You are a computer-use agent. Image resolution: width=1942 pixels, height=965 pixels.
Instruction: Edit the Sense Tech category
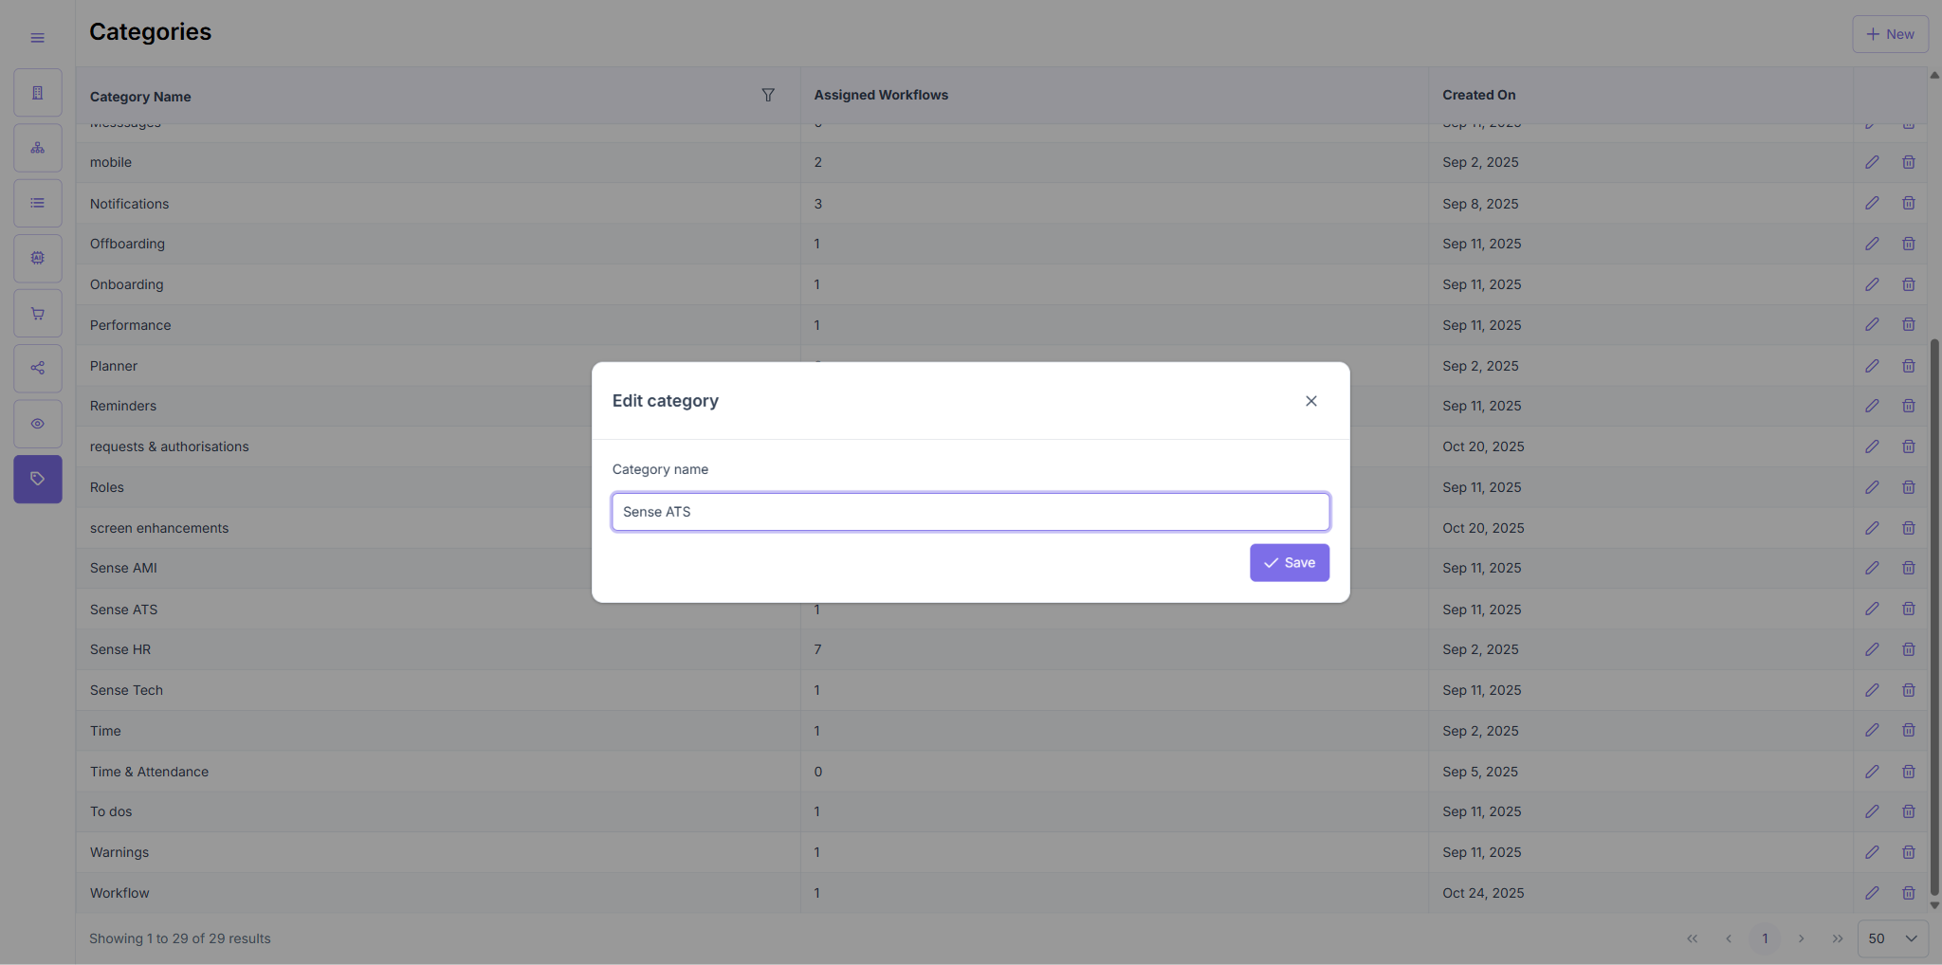point(1872,690)
